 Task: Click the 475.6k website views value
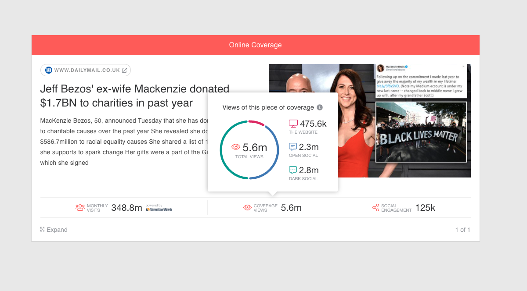(314, 124)
